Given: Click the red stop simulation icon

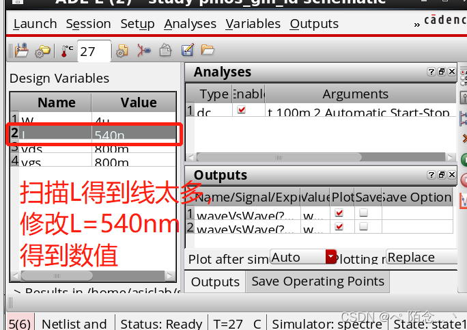Looking at the screenshot, I should tap(464, 180).
